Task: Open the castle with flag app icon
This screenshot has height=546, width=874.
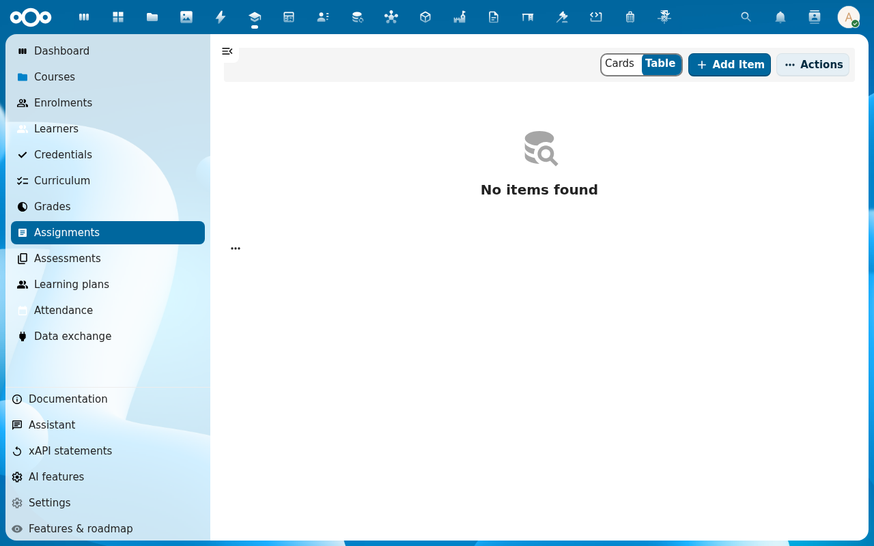Action: pos(460,17)
